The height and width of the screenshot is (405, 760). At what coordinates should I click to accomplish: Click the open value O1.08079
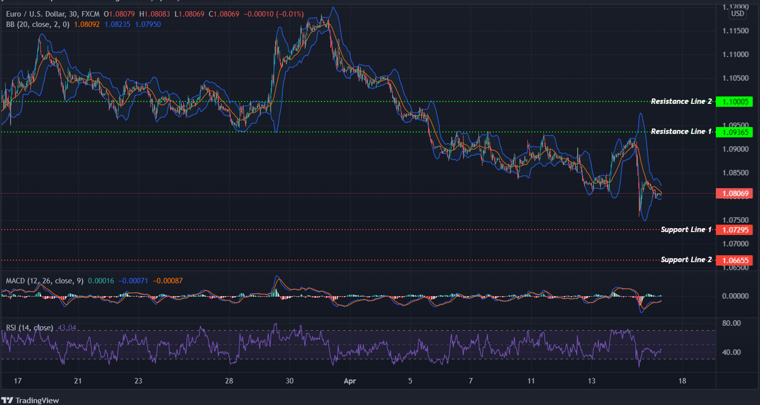119,14
